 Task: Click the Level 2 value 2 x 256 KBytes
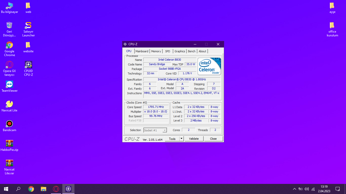click(x=196, y=116)
